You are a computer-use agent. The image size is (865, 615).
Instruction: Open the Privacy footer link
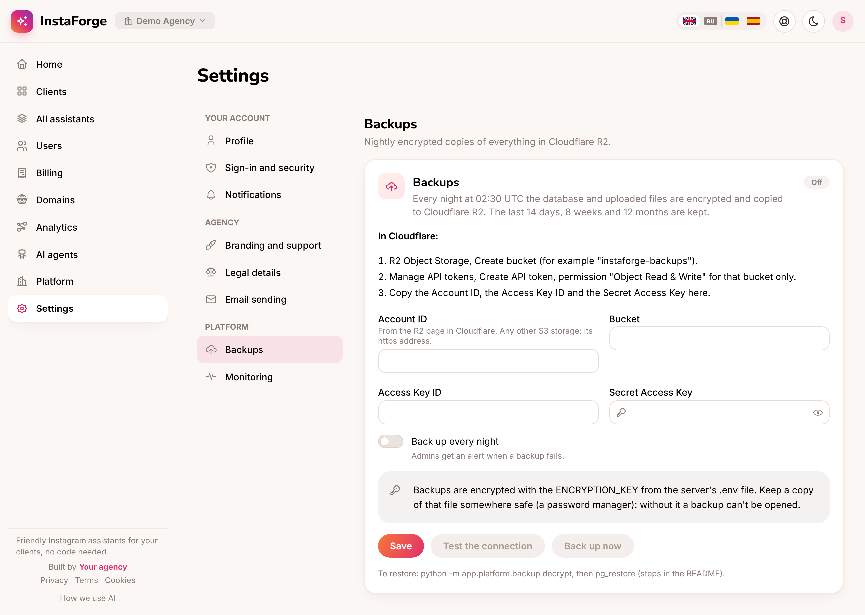click(54, 580)
